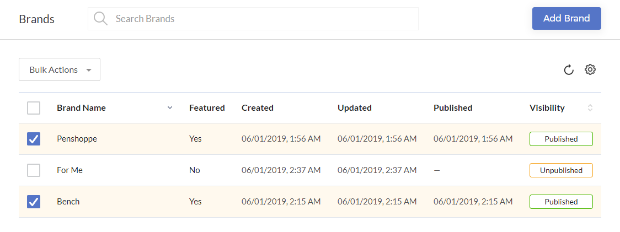Check the For Me row checkbox

pyautogui.click(x=34, y=170)
